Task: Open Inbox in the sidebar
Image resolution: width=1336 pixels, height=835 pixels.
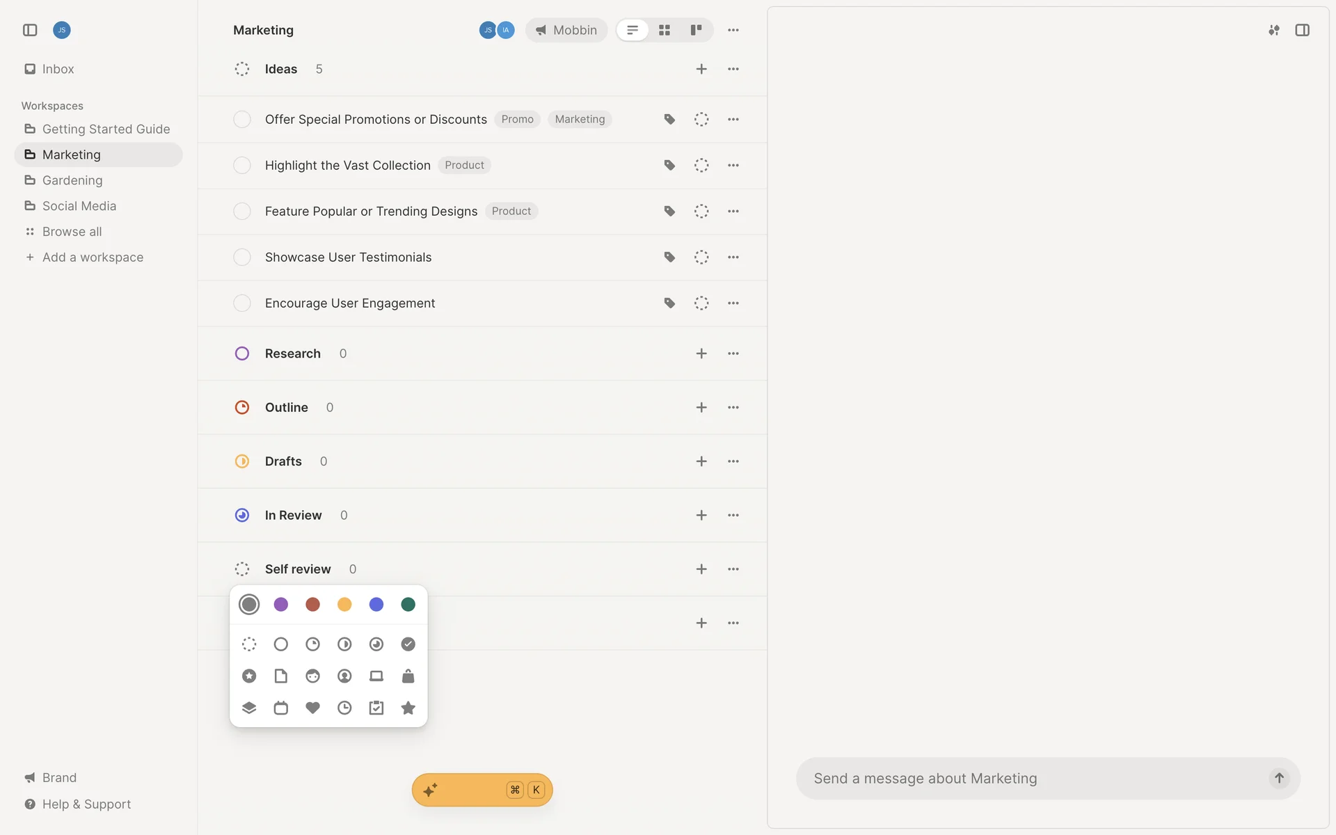Action: (58, 69)
